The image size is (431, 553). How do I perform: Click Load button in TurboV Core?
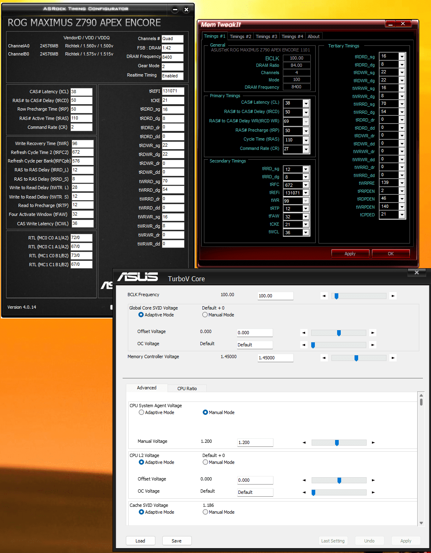point(140,541)
